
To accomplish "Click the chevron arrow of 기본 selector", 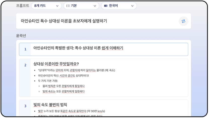I will pos(95,6).
